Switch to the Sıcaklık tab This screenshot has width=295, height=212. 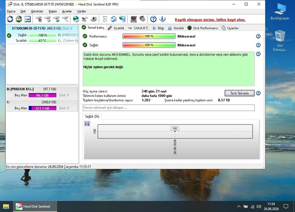click(116, 28)
